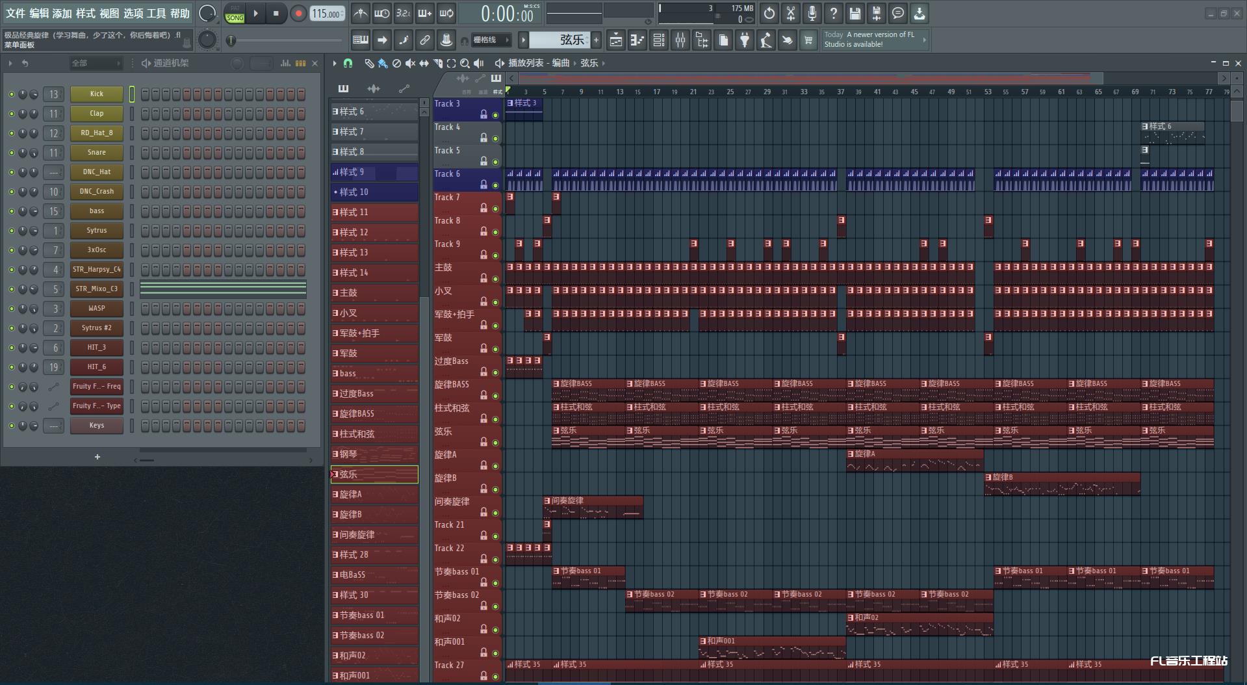Open the 文件 menu
1247x685 pixels.
tap(16, 13)
